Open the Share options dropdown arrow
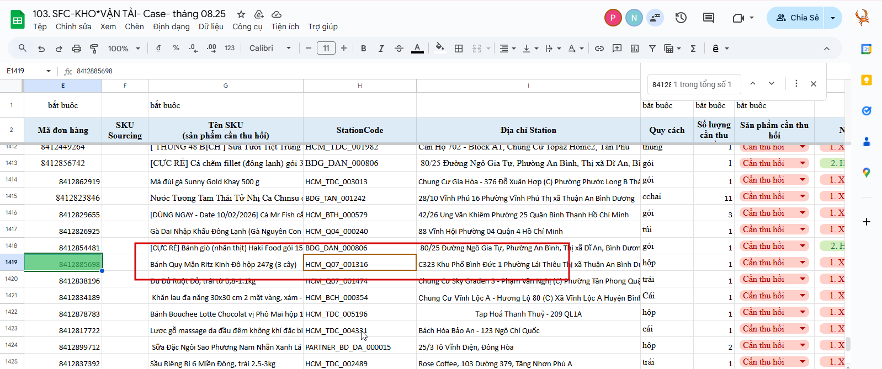882x369 pixels. [x=833, y=18]
